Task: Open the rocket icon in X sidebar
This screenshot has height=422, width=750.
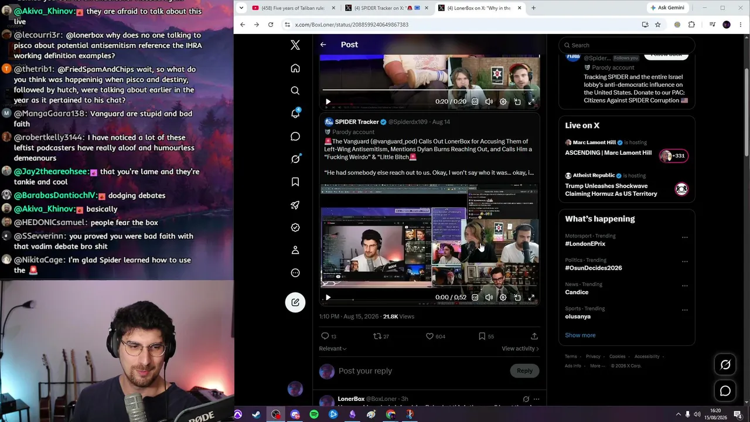Action: (295, 205)
